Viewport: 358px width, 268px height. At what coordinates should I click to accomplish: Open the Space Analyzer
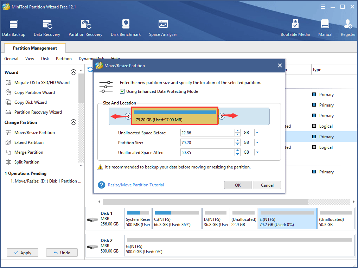coord(163,26)
